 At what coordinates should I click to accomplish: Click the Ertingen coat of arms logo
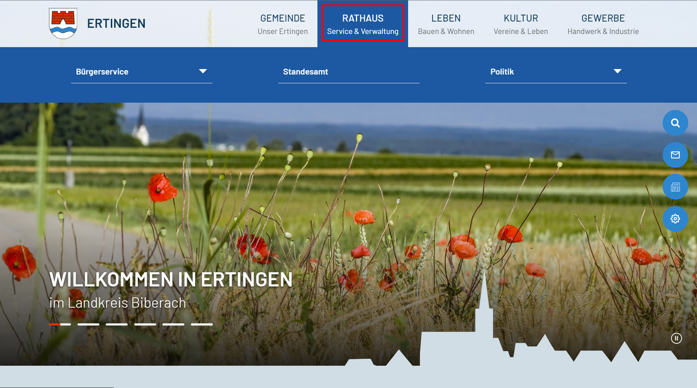click(63, 24)
